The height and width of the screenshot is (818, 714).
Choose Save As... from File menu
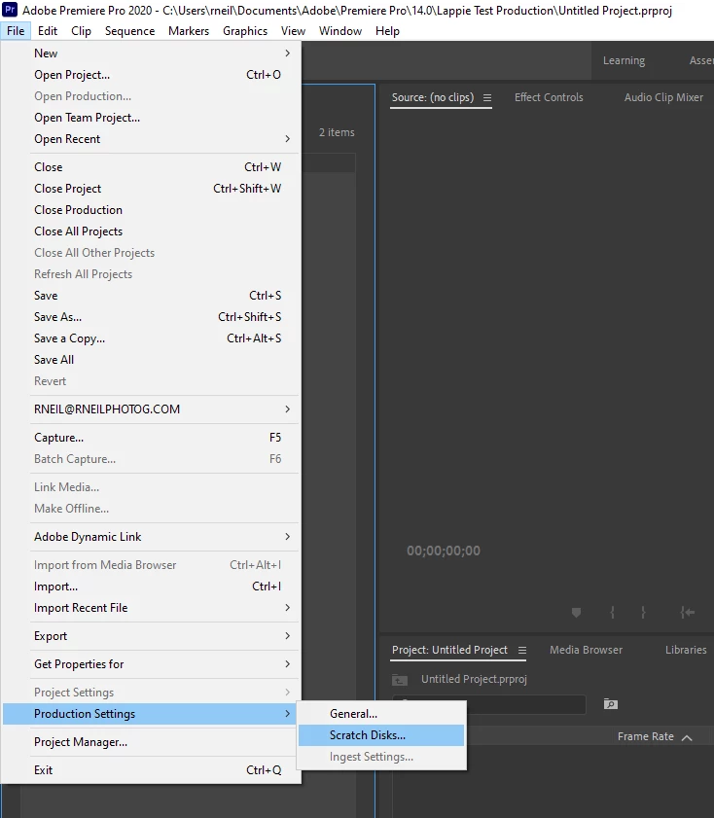pos(151,317)
